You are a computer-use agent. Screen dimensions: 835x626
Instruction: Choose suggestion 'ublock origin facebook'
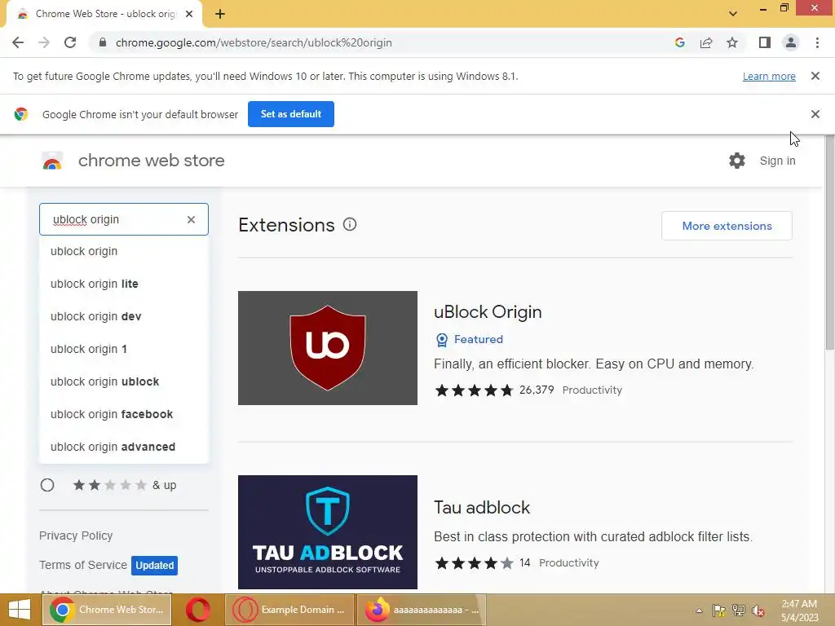click(124, 414)
